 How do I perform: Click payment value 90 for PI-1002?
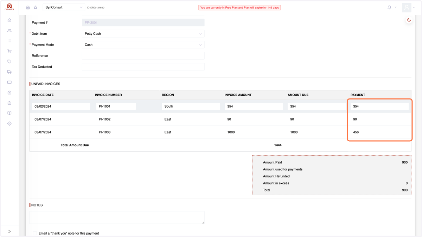(x=355, y=119)
